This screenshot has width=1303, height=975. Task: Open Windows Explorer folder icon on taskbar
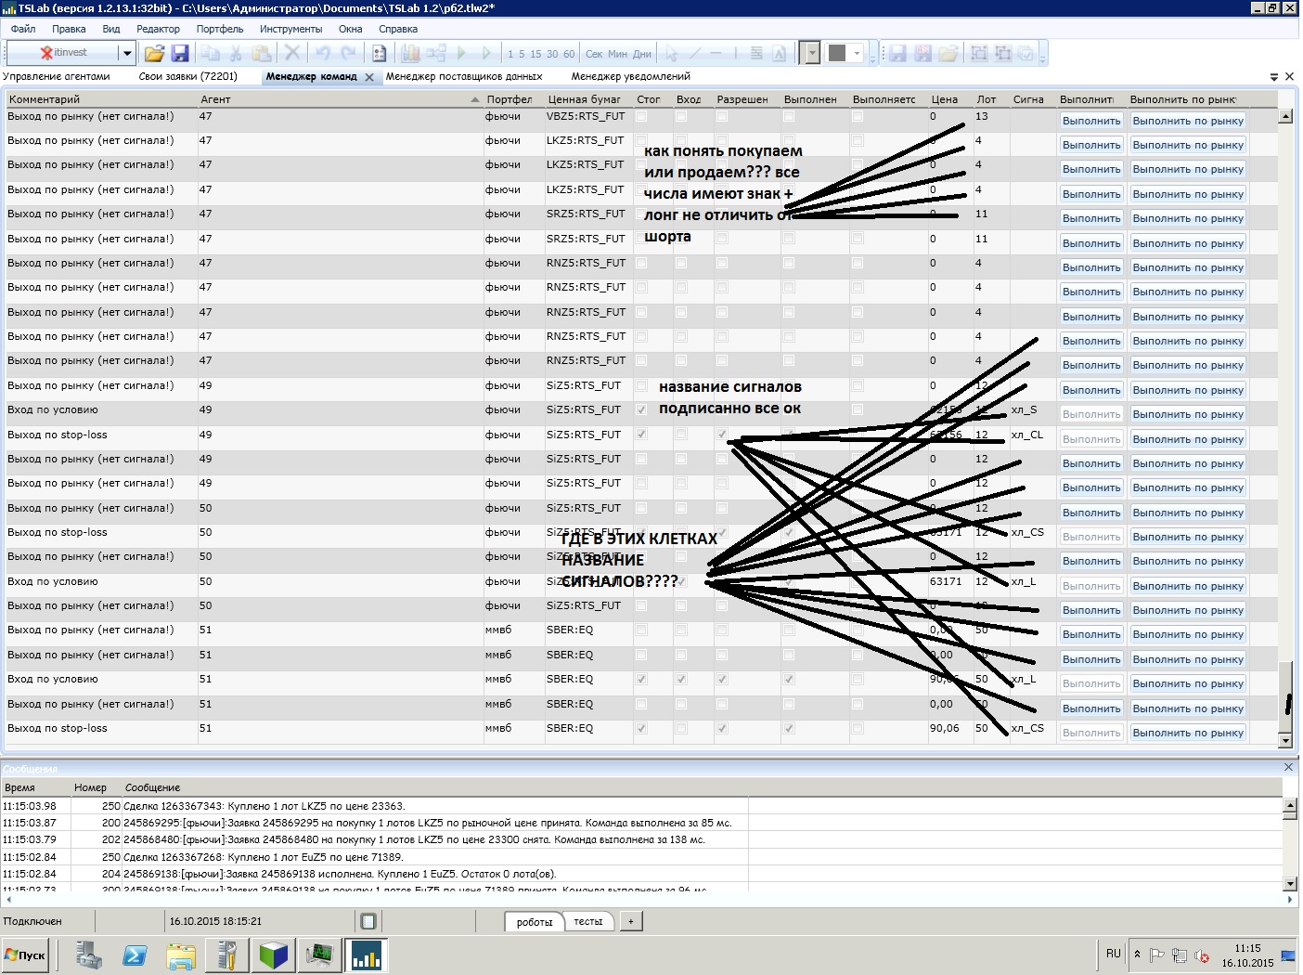pos(181,955)
